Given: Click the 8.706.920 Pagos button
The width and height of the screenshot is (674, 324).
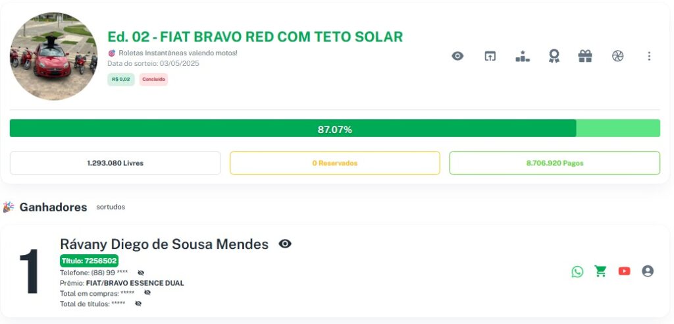Looking at the screenshot, I should click(x=554, y=163).
